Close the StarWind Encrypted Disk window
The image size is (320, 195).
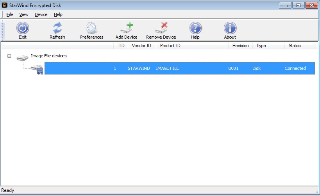[x=312, y=5]
